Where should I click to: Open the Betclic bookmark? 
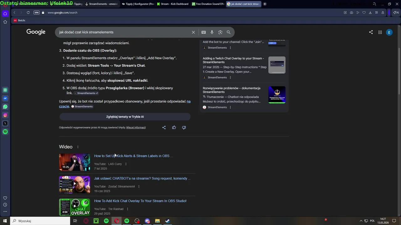[19, 20]
